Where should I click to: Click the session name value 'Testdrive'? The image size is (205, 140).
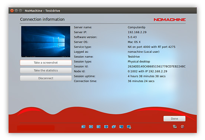134,57
